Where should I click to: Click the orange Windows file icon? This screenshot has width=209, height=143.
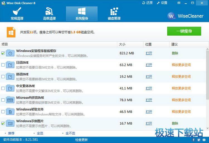pyautogui.click(x=11, y=32)
